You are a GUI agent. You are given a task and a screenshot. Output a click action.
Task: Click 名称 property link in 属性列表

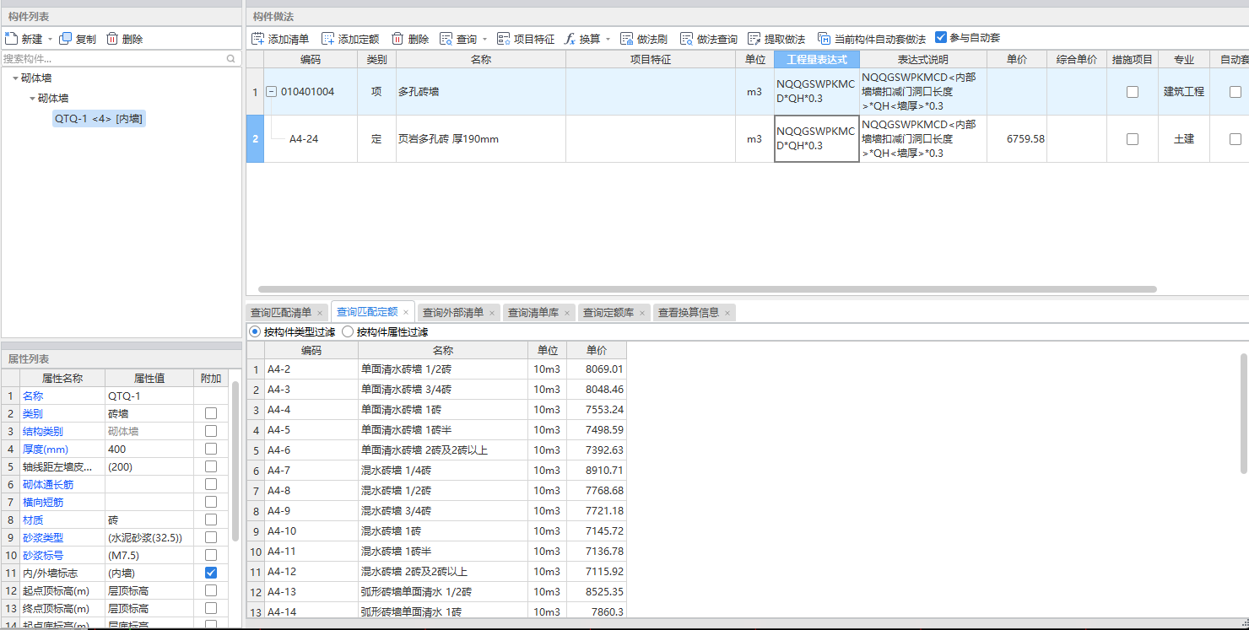click(33, 396)
